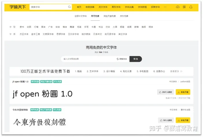Switch to 京东免费 tab
Image resolution: width=203 pixels, height=137 pixels.
124,16
